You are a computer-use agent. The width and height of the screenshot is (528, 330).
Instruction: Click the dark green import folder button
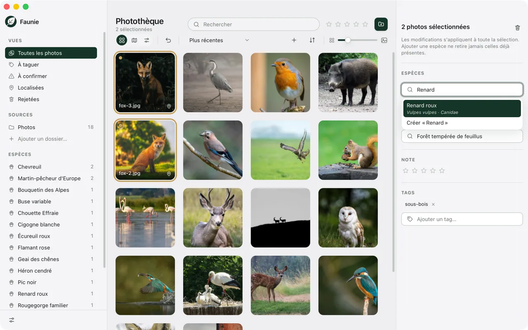click(x=381, y=24)
